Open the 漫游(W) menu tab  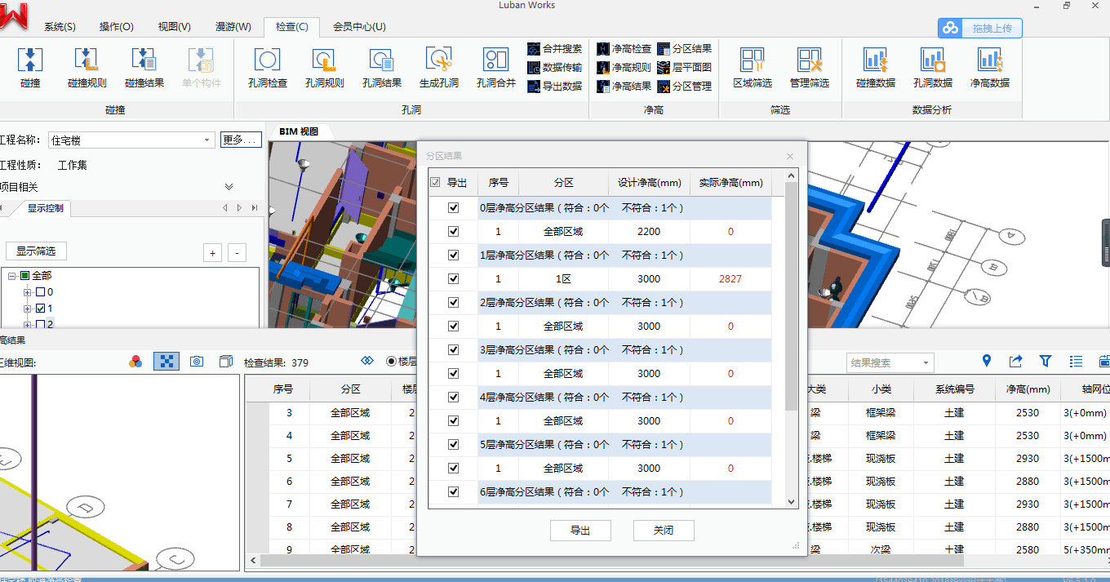[233, 27]
